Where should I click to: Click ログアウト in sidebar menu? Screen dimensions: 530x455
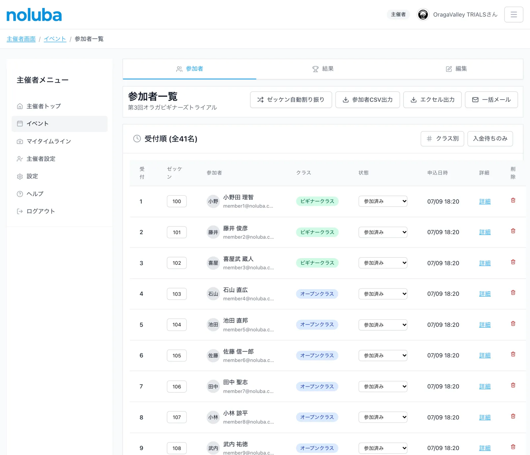point(60,211)
